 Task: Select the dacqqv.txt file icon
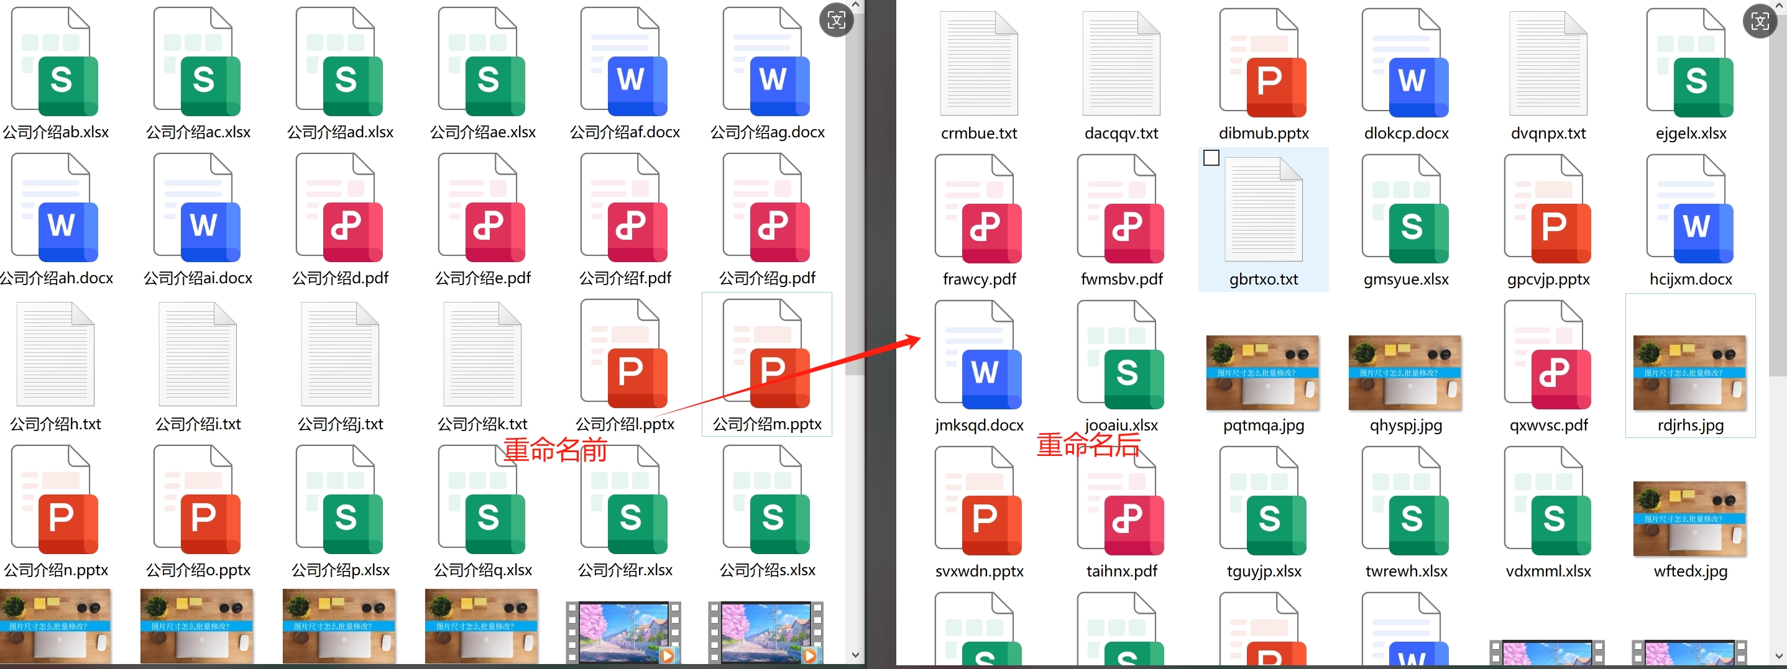[1121, 63]
